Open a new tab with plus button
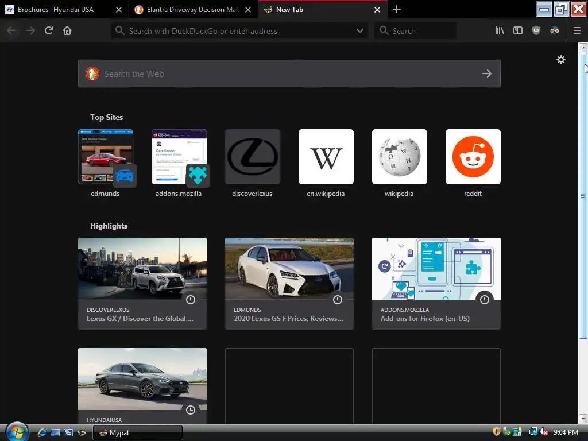The width and height of the screenshot is (588, 441). (x=396, y=9)
